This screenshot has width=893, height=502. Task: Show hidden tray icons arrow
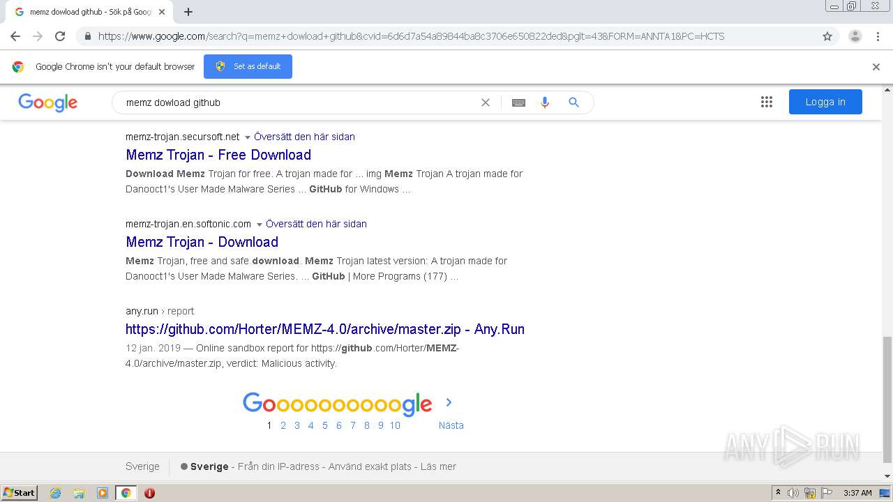(x=779, y=492)
